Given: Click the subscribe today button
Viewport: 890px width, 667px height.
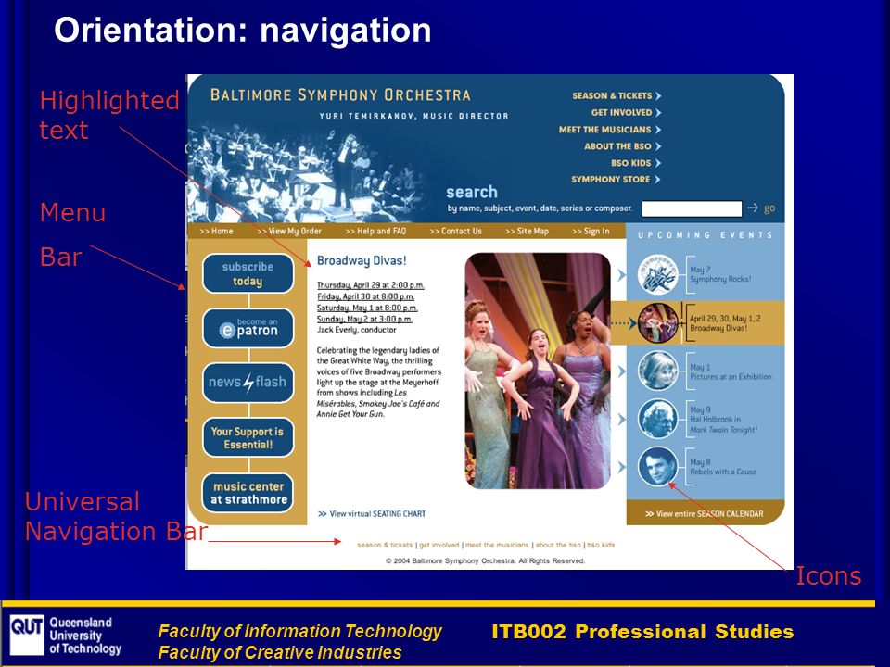Looking at the screenshot, I should click(x=248, y=273).
